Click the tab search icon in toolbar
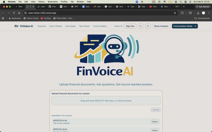 coord(190,13)
